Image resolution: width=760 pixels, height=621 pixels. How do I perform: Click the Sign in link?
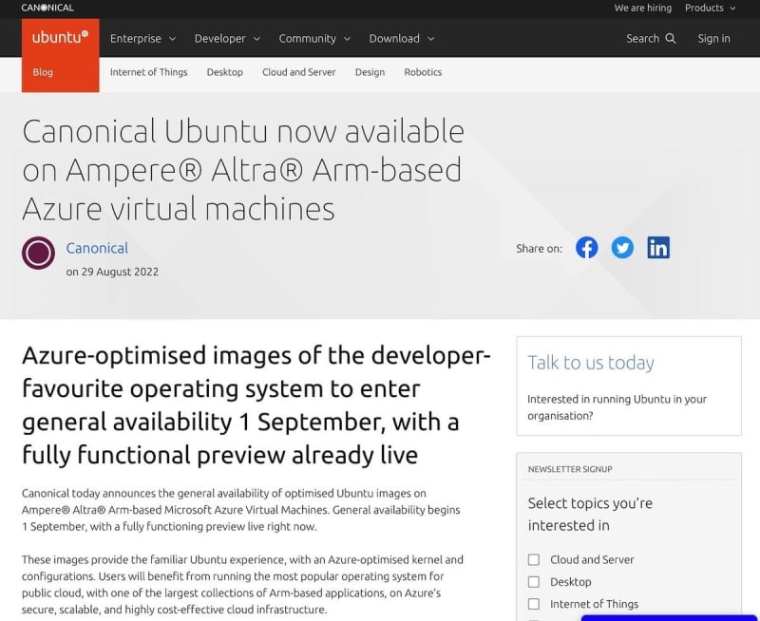[x=713, y=39]
